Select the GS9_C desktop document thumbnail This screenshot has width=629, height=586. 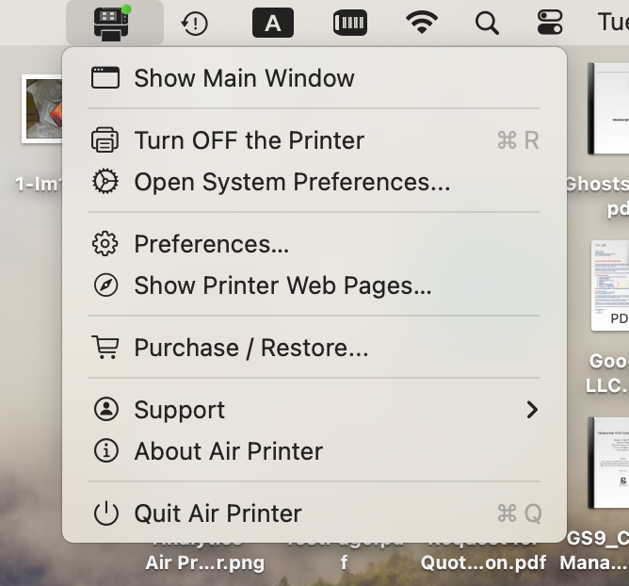click(608, 463)
